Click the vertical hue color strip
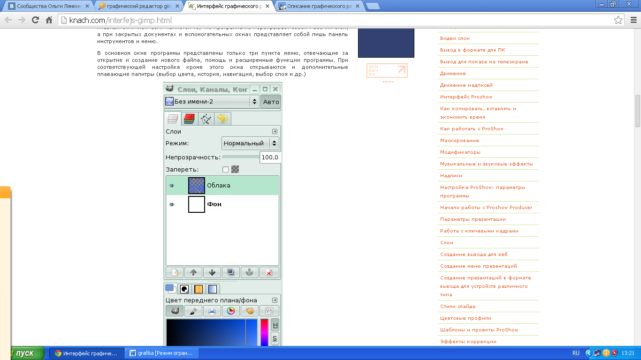This screenshot has width=641, height=360. (264, 332)
